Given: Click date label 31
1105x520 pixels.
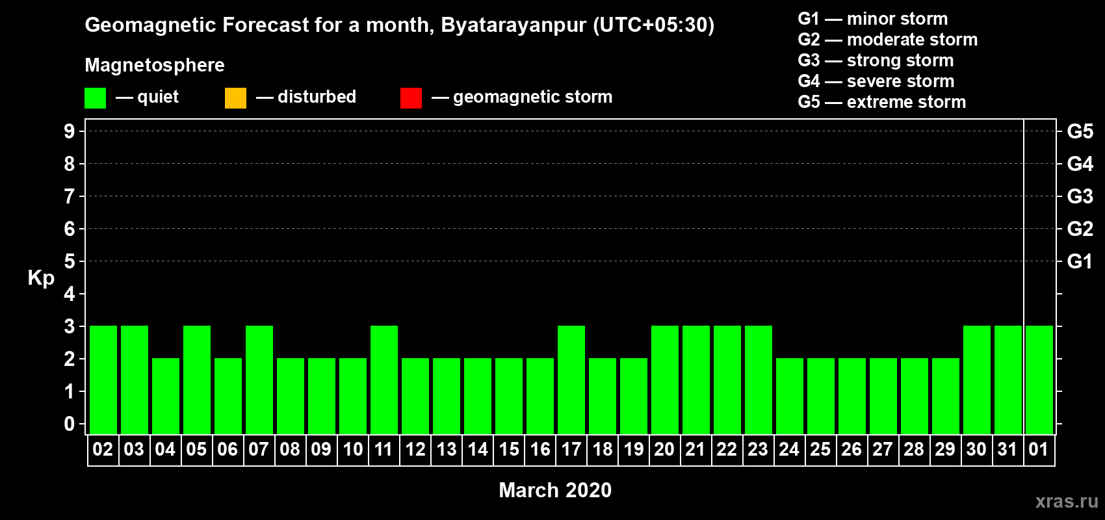Looking at the screenshot, I should pos(1007,450).
